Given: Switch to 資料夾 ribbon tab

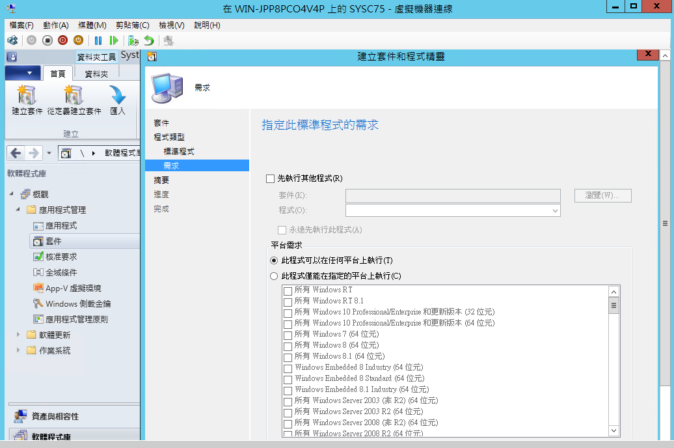Looking at the screenshot, I should (x=96, y=74).
